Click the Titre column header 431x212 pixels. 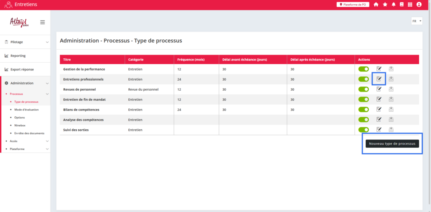[67, 60]
